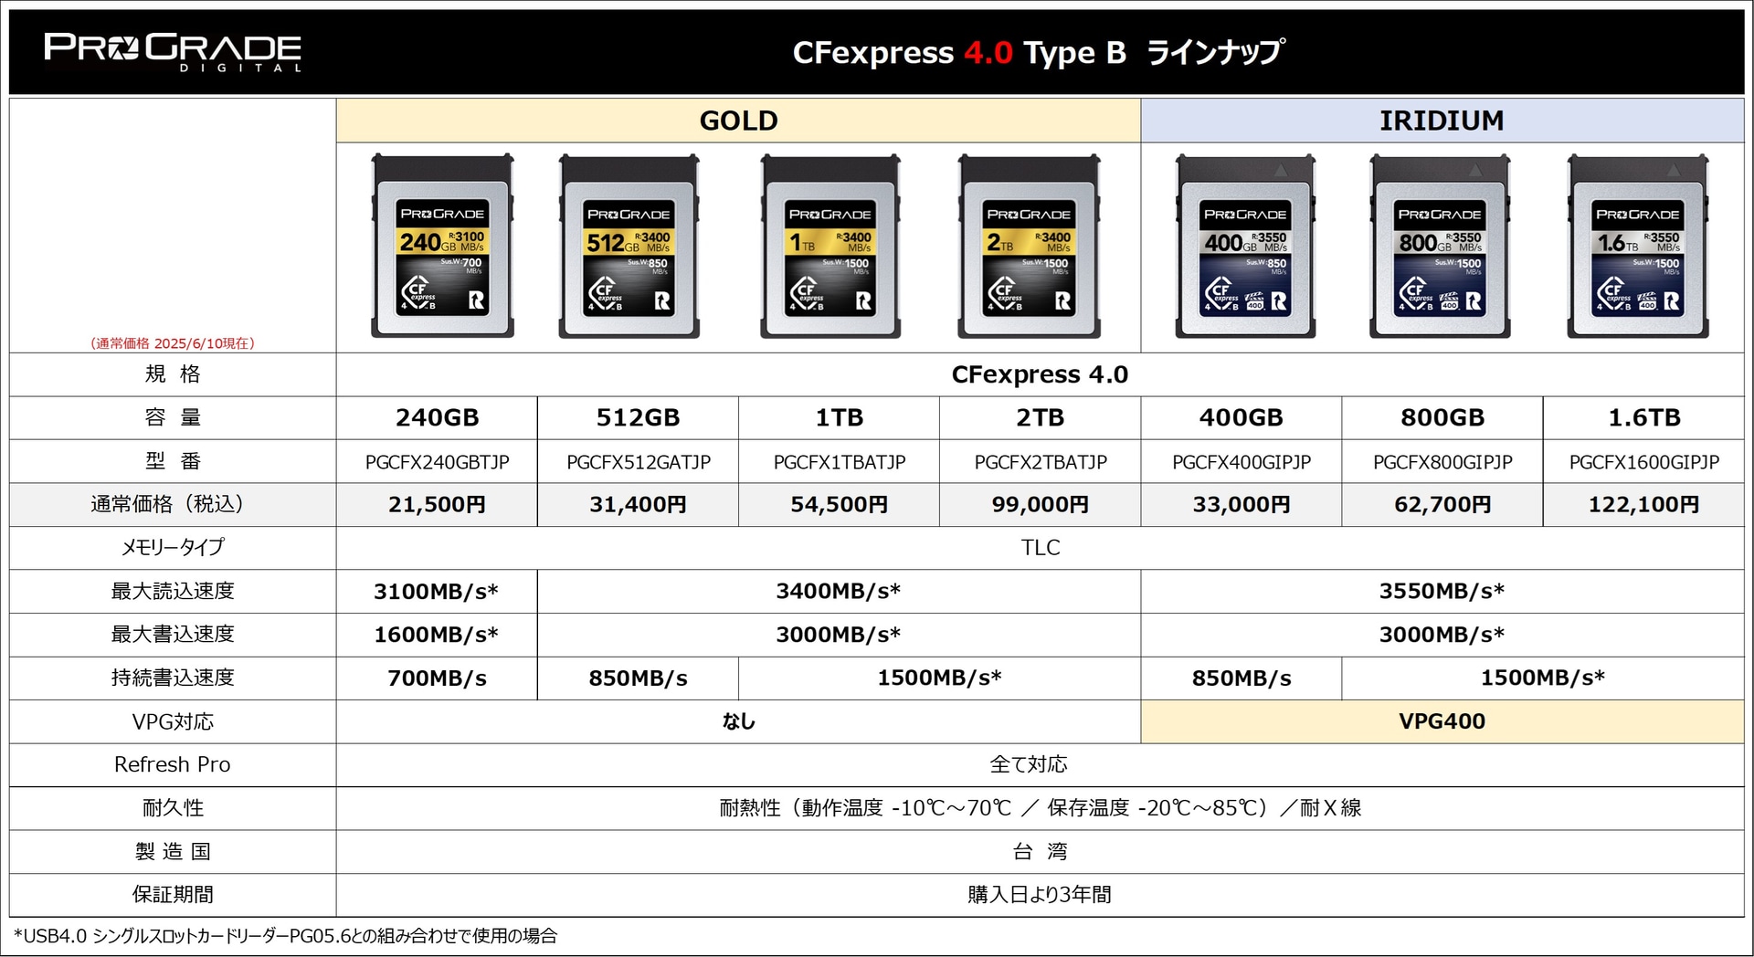Click the Iridium '1500MB/s*' sustained write cell
This screenshot has width=1754, height=957.
tap(1543, 678)
